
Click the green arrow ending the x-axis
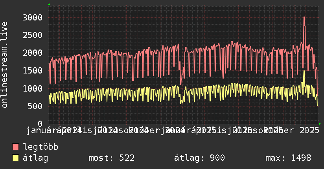[320, 124]
